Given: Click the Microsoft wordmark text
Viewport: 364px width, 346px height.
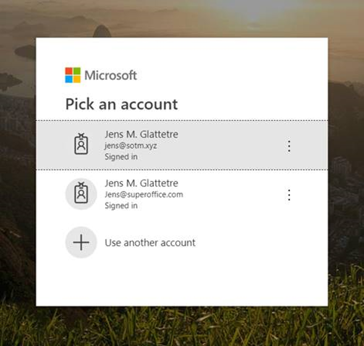Looking at the screenshot, I should pos(111,76).
